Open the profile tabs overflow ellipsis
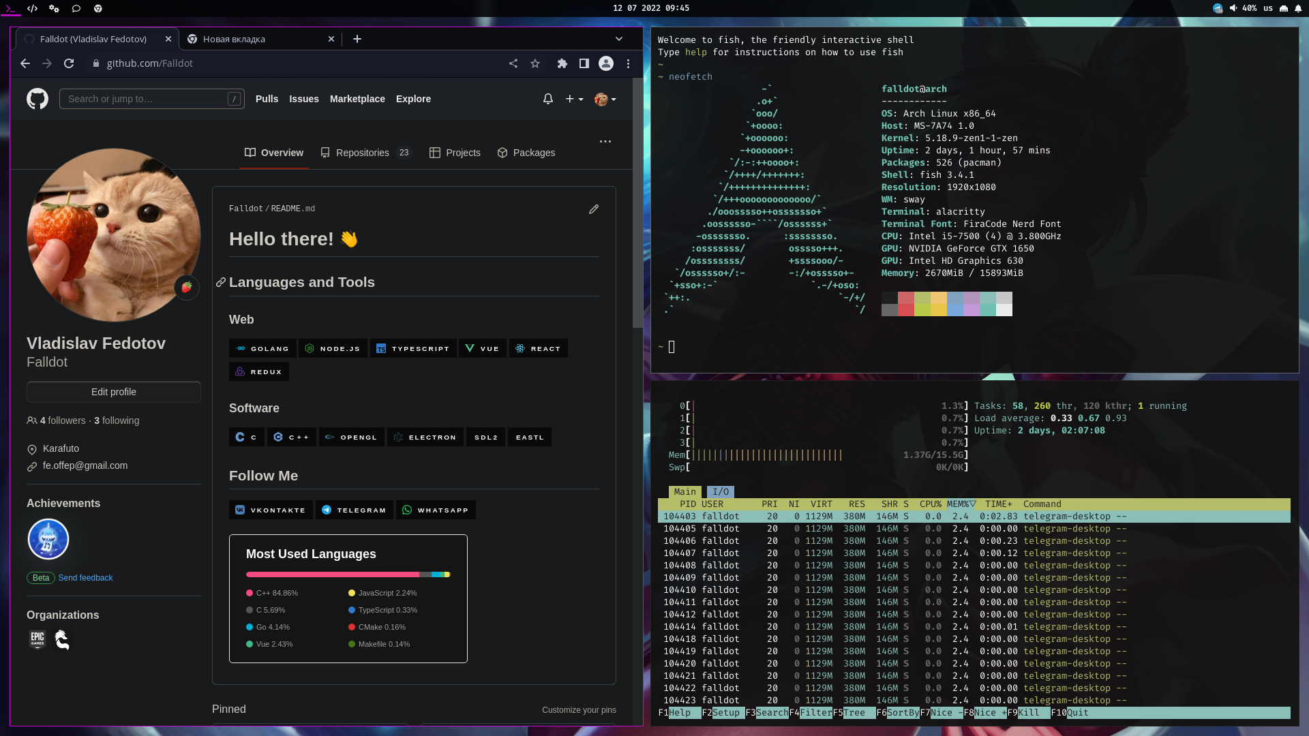This screenshot has height=736, width=1309. point(605,142)
